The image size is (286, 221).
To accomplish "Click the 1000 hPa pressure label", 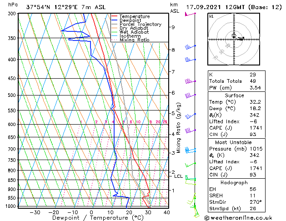I will pyautogui.click(x=11, y=206).
